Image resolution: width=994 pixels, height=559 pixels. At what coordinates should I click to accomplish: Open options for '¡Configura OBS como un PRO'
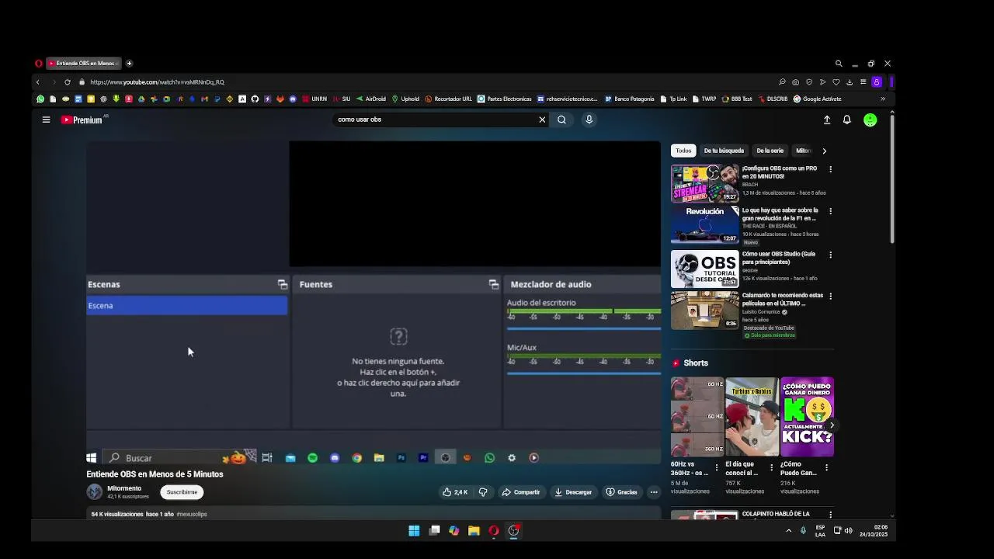(830, 169)
